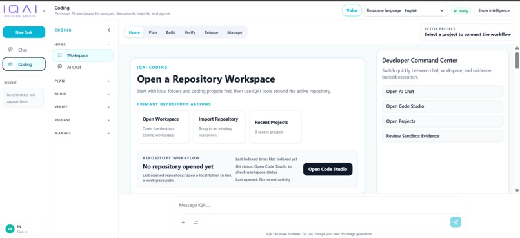Open the message options sliders icon
This screenshot has height=238, width=520.
196,222
